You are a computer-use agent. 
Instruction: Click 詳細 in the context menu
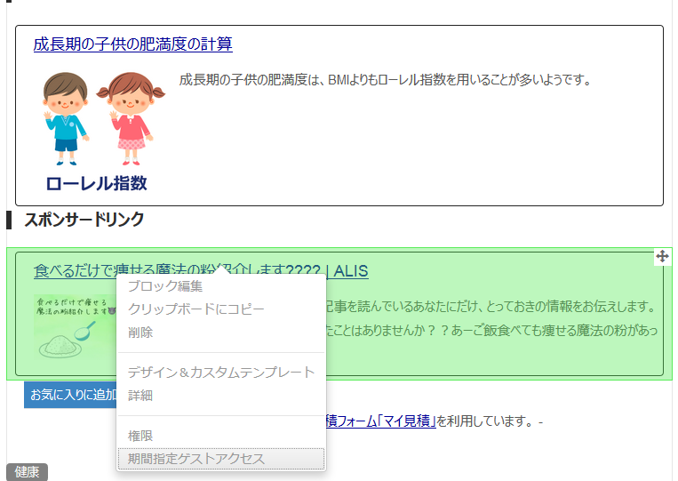[140, 396]
